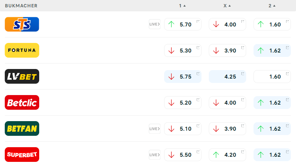This screenshot has width=296, height=167.
Task: Select LVBET draw odds 4.25
Action: [227, 76]
